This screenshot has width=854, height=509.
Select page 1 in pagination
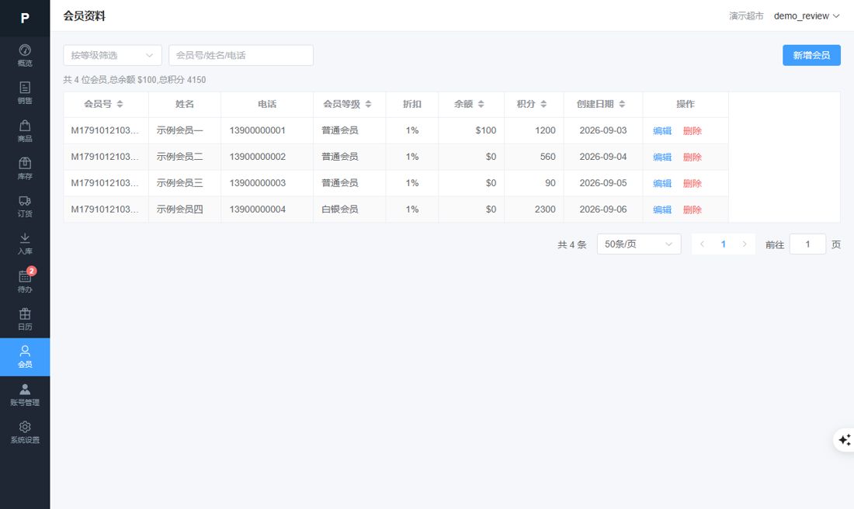tap(724, 244)
